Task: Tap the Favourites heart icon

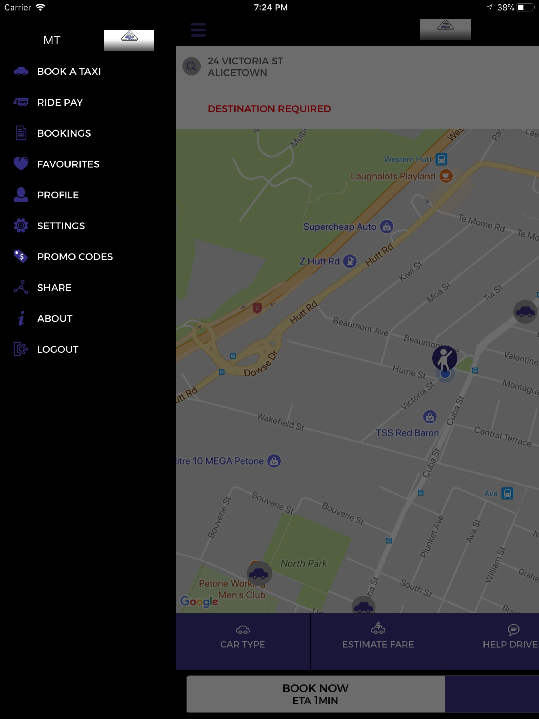Action: tap(21, 163)
